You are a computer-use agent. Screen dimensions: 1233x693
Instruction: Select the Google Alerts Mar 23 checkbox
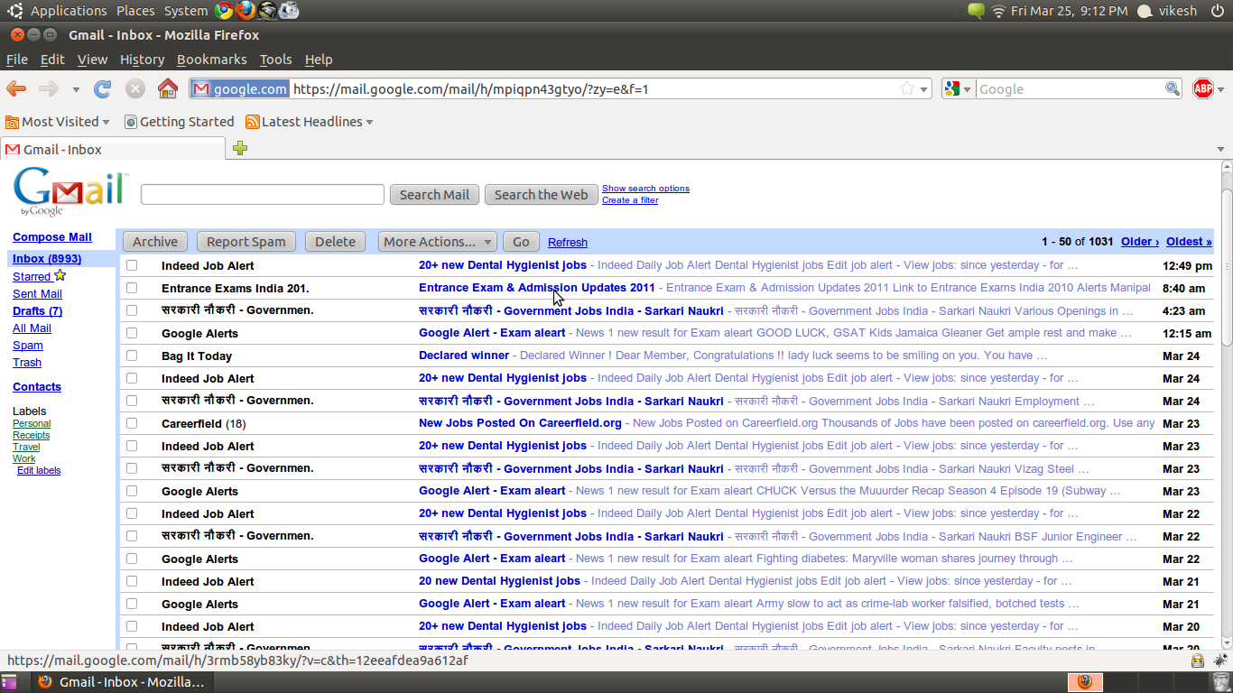coord(132,491)
